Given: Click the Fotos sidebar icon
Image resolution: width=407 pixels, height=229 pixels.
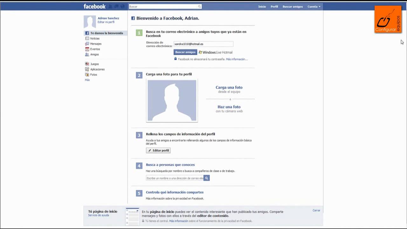Looking at the screenshot, I should pos(87,75).
